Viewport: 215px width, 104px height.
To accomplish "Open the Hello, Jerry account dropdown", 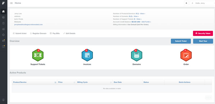I will point(202,3).
